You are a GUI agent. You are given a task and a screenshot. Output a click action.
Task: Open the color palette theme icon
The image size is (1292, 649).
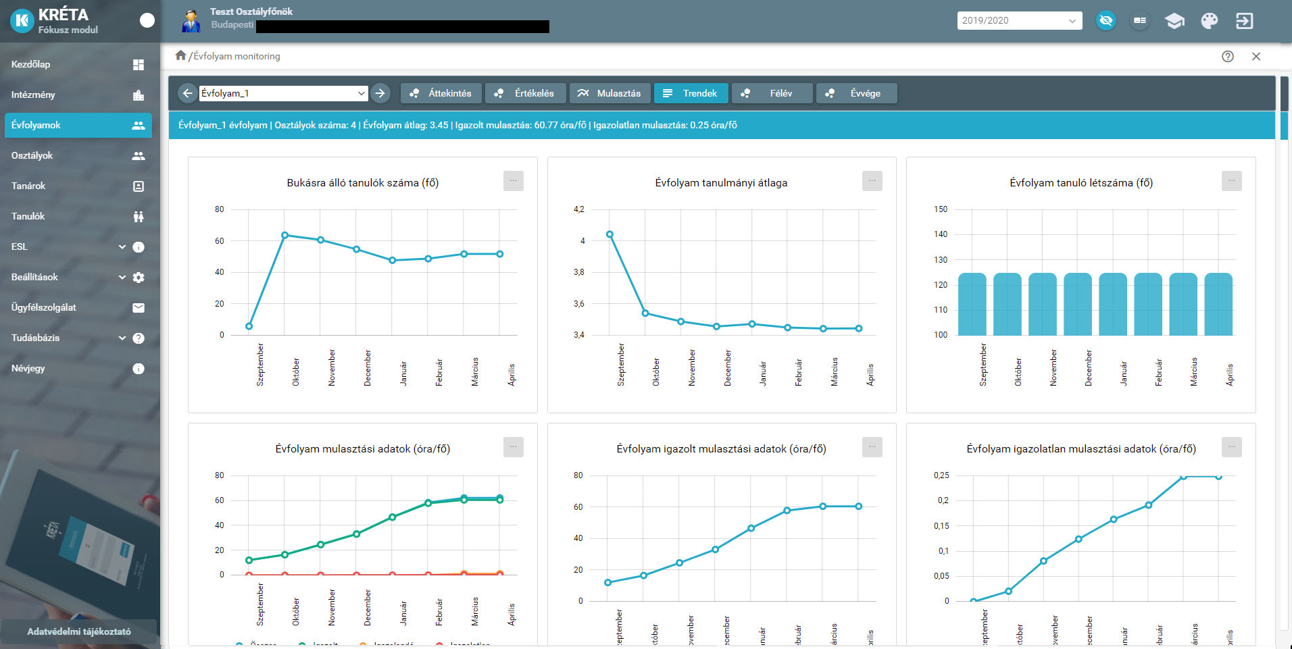pos(1209,21)
